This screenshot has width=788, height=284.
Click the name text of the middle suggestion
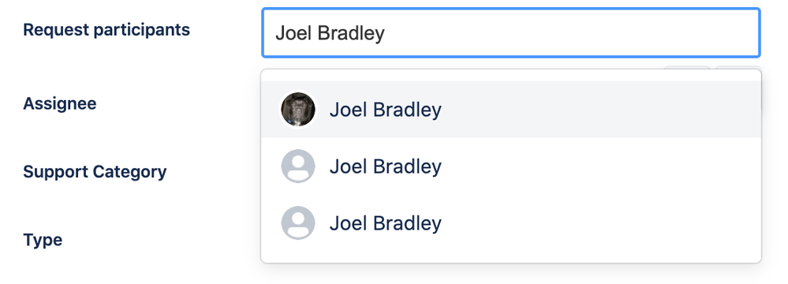(386, 166)
